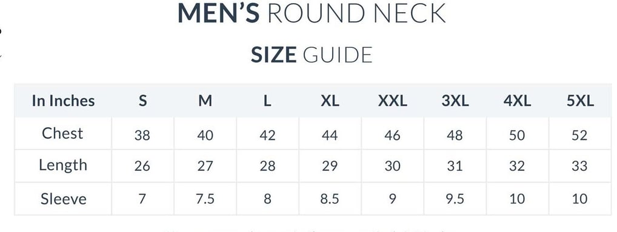Screen dimensions: 617x232
Task: Select the 5XL size column header
Action: click(580, 101)
